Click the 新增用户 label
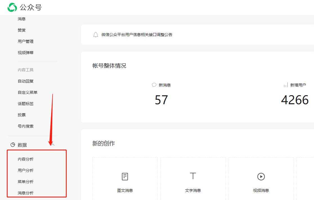The height and width of the screenshot is (200, 314). [x=298, y=85]
